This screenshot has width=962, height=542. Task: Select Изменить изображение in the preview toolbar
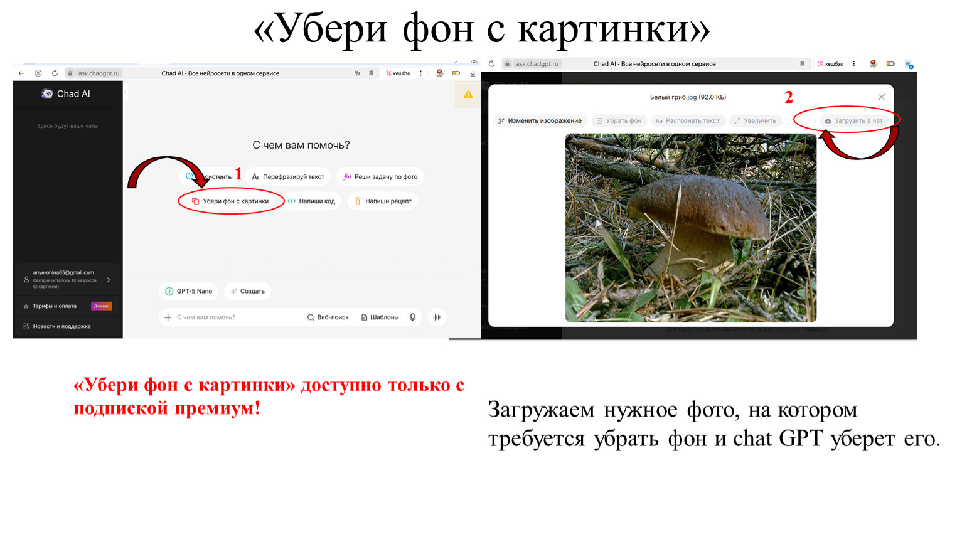[x=540, y=121]
